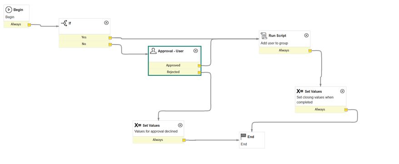Select the Approved condition row
399x164 pixels.
(175, 65)
